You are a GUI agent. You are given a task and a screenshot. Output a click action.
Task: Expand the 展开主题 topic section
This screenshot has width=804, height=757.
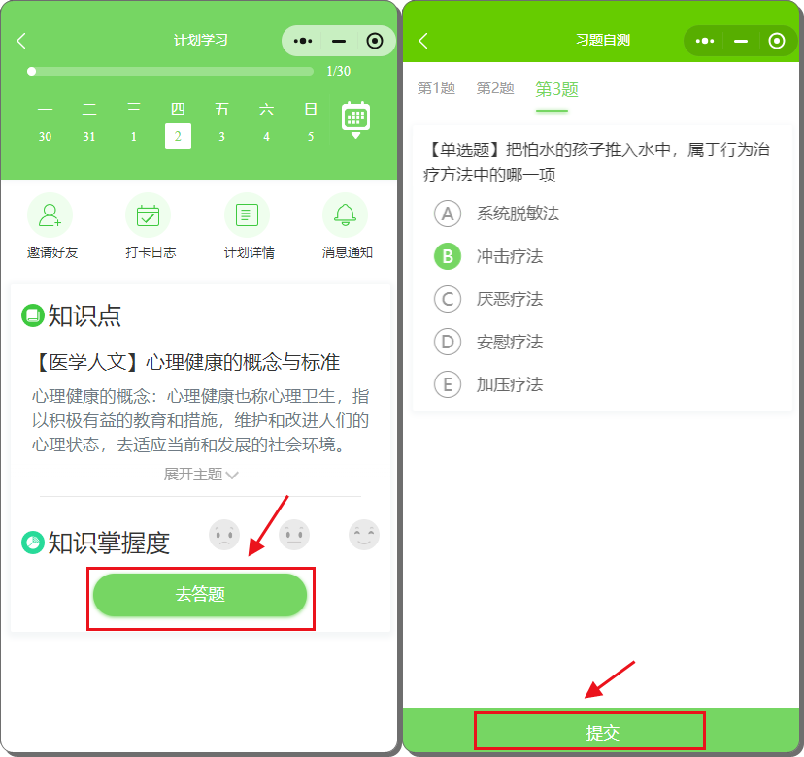200,475
